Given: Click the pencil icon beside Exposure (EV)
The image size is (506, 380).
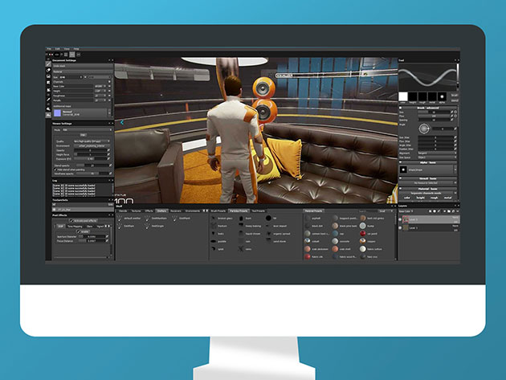Looking at the screenshot, I should 108,158.
